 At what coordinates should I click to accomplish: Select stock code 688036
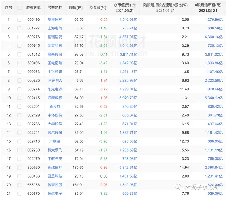click(x=34, y=185)
